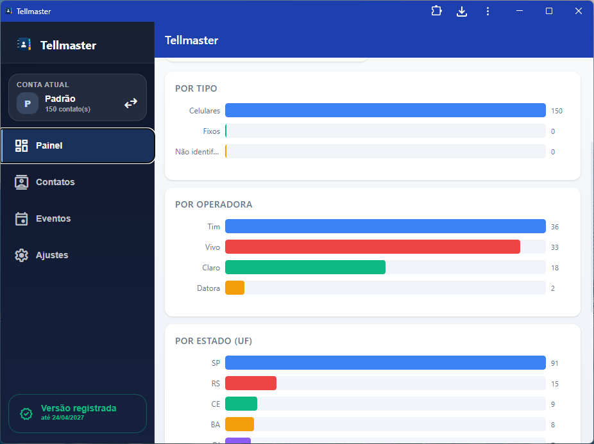This screenshot has height=444, width=594.
Task: Click the red Vivo operator bar
Action: [x=372, y=247]
